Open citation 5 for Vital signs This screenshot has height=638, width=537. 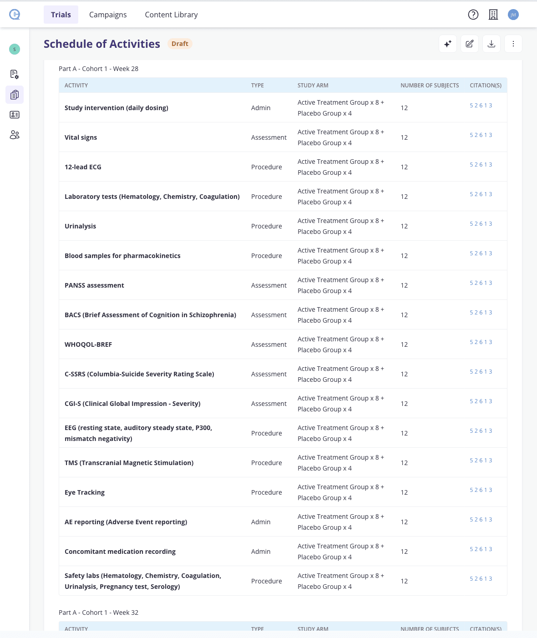pos(471,135)
